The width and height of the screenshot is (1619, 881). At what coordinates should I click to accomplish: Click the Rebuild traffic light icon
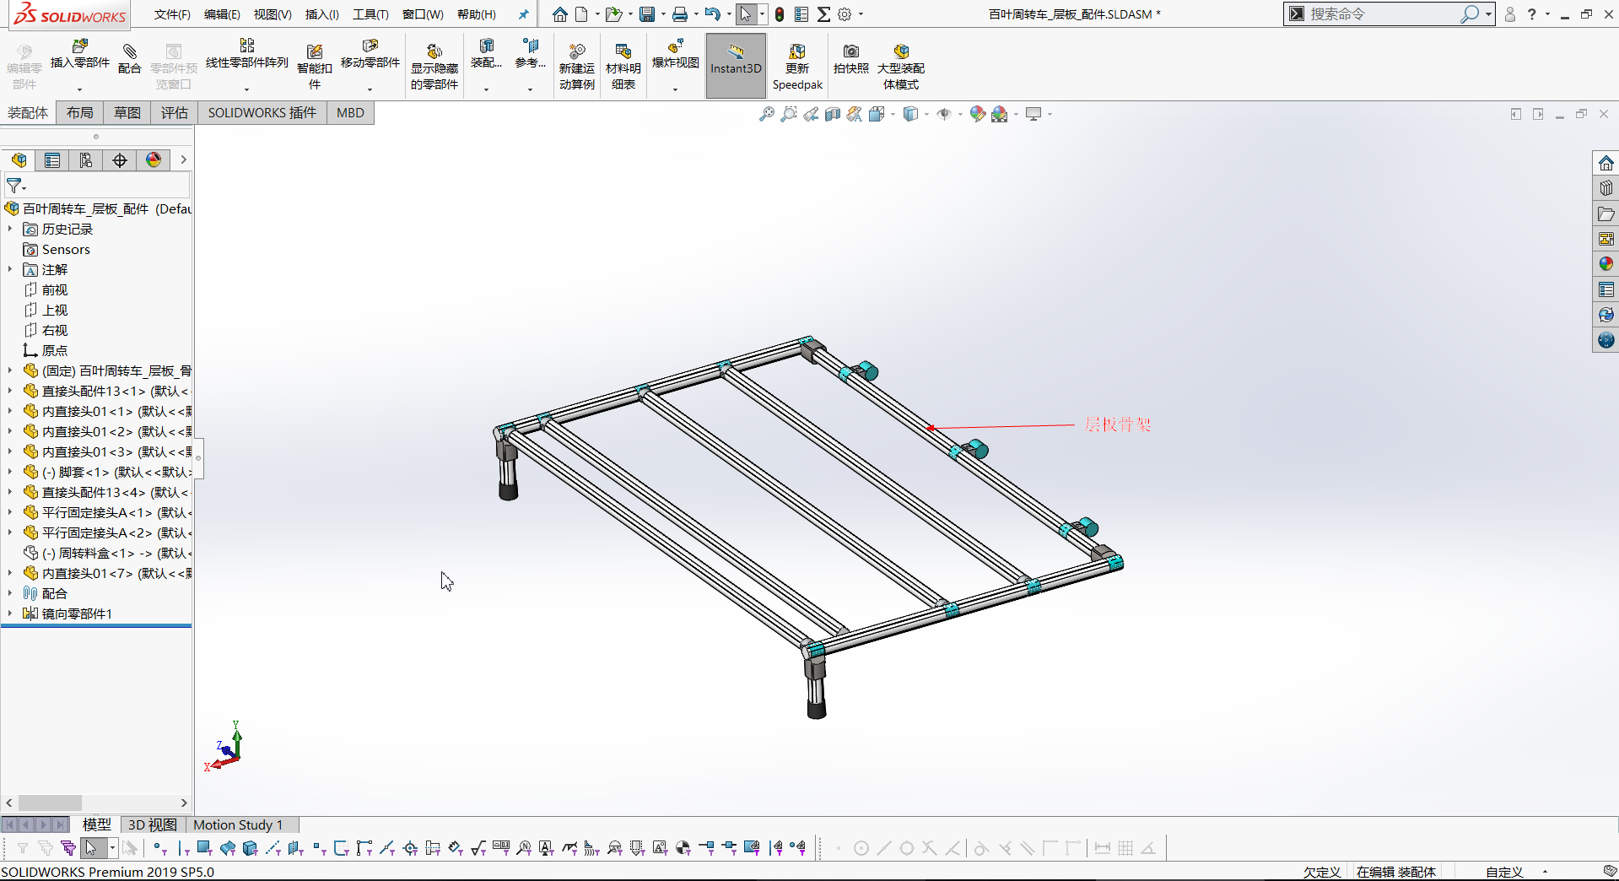780,14
